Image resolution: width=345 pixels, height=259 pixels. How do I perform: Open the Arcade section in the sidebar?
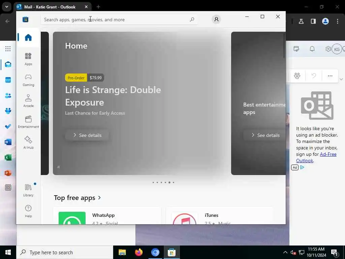click(x=28, y=101)
